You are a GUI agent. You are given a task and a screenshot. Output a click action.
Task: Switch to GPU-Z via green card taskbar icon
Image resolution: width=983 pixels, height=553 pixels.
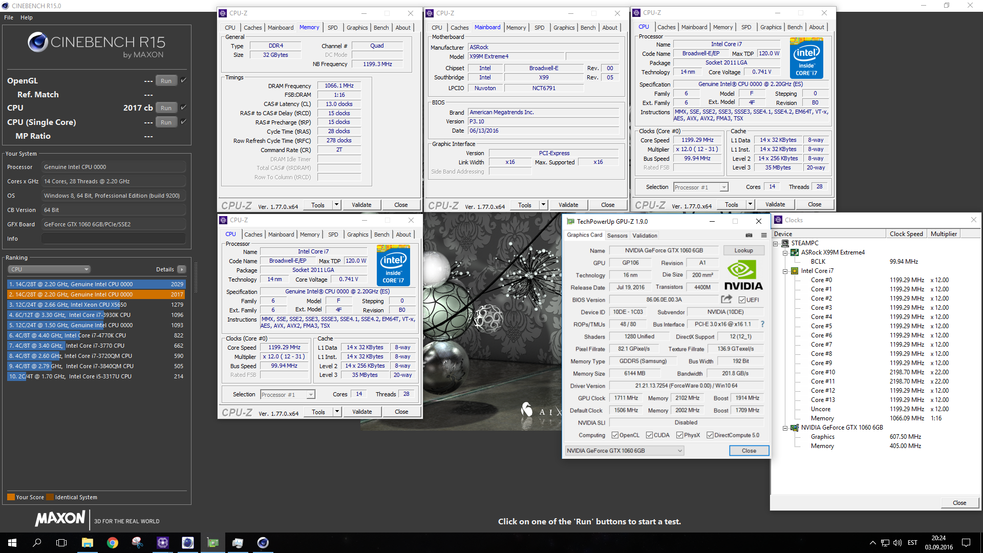(212, 543)
